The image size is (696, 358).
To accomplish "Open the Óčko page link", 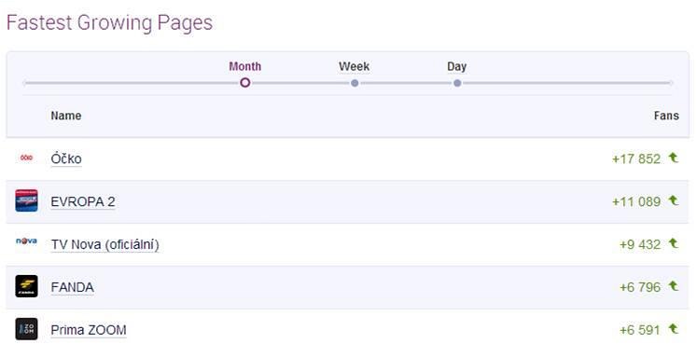I will pyautogui.click(x=66, y=158).
